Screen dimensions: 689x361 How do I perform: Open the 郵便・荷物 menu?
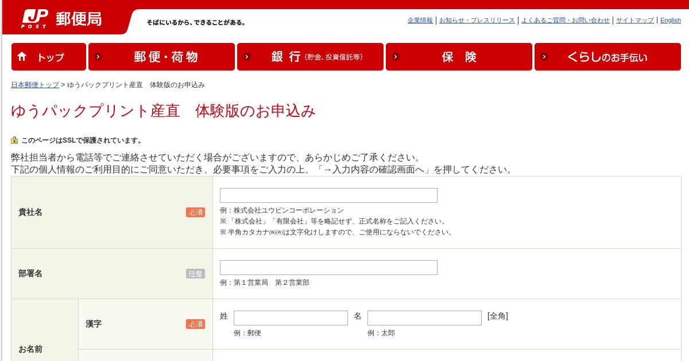tap(161, 57)
